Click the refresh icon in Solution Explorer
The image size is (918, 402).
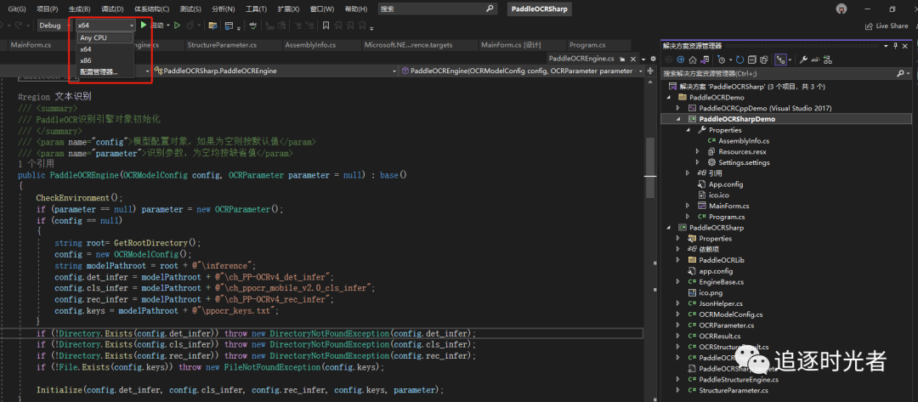740,59
